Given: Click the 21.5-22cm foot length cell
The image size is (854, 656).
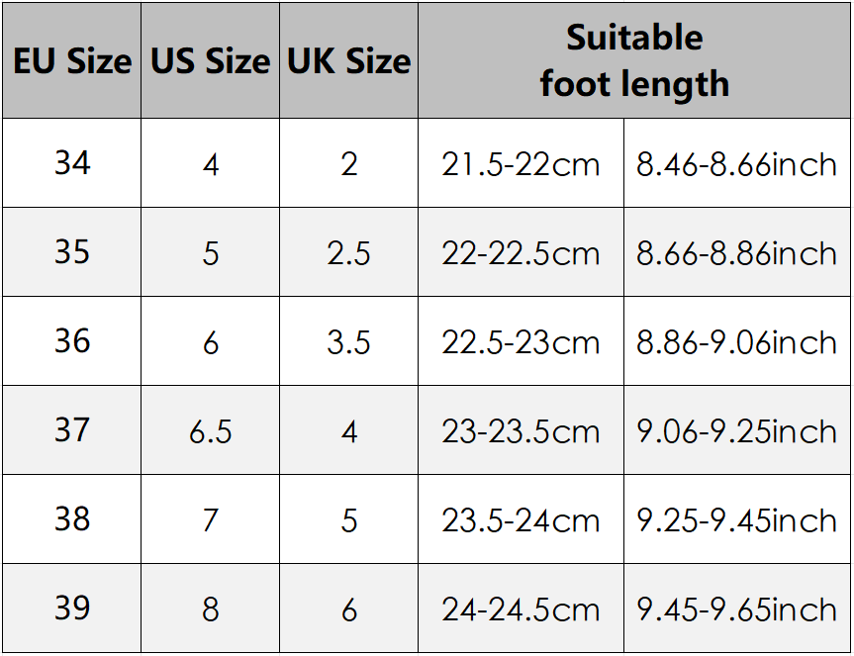Looking at the screenshot, I should pos(521,164).
